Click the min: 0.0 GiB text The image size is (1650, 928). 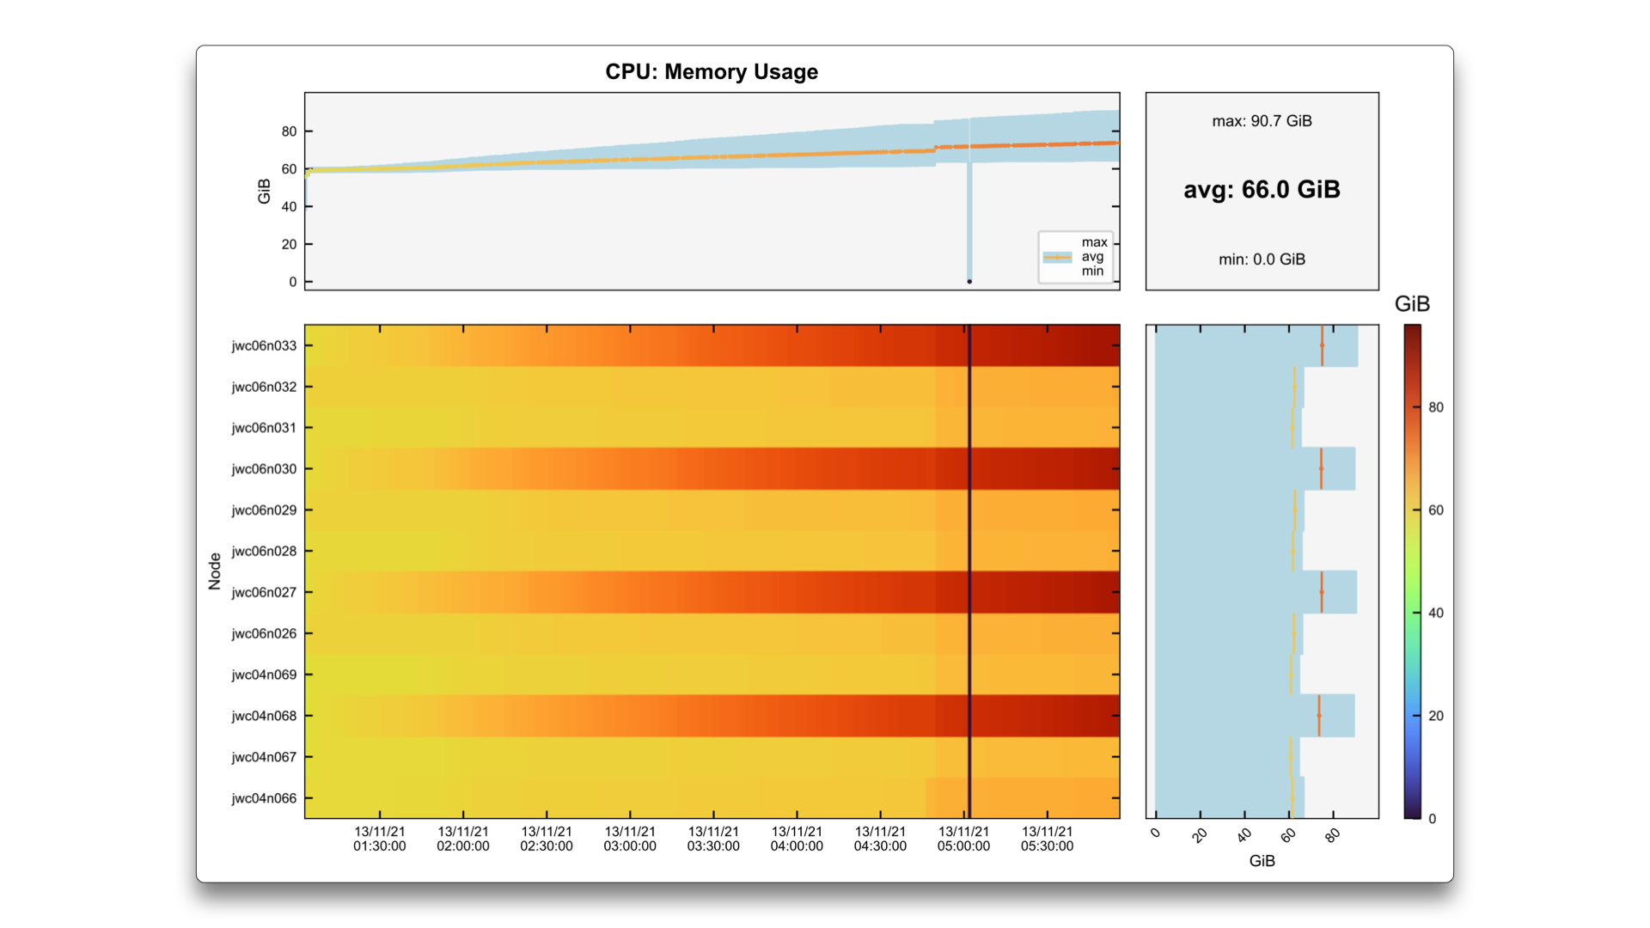(x=1261, y=259)
